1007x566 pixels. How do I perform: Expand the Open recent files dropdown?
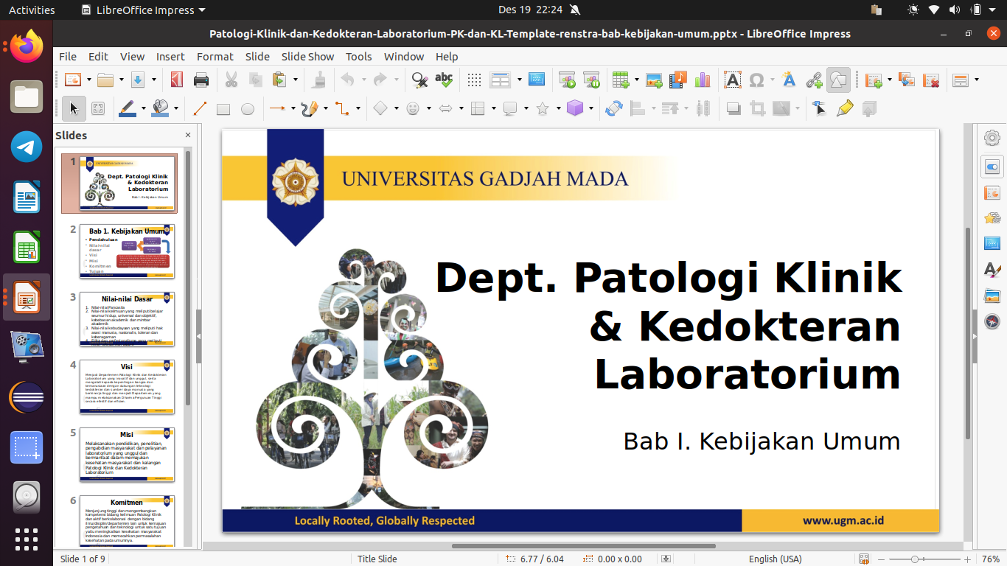pyautogui.click(x=121, y=80)
